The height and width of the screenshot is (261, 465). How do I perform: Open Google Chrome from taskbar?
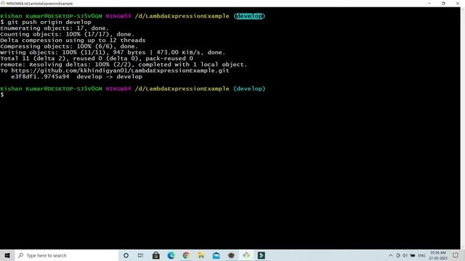186,255
